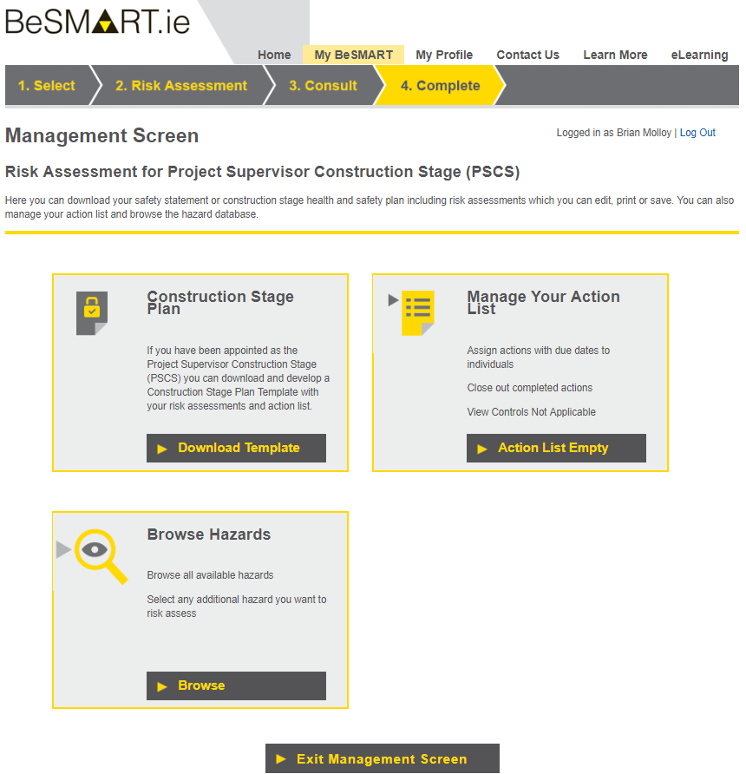The height and width of the screenshot is (774, 746).
Task: Click the Browse Hazards heading
Action: (x=209, y=535)
